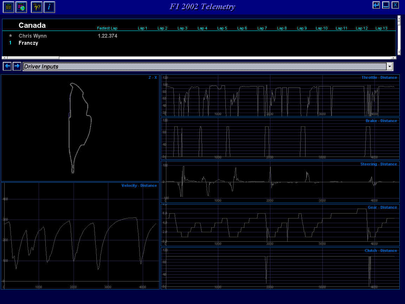This screenshot has height=304, width=405.
Task: Select driver Franczy row
Action: [199, 43]
